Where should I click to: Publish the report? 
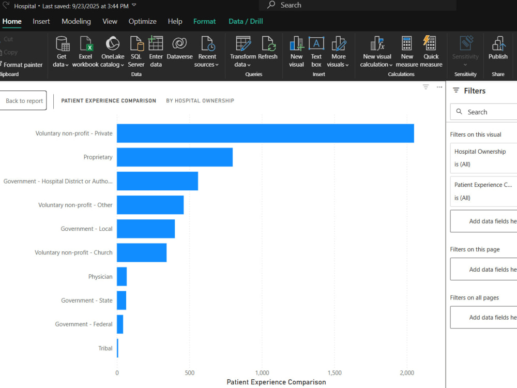click(x=498, y=48)
